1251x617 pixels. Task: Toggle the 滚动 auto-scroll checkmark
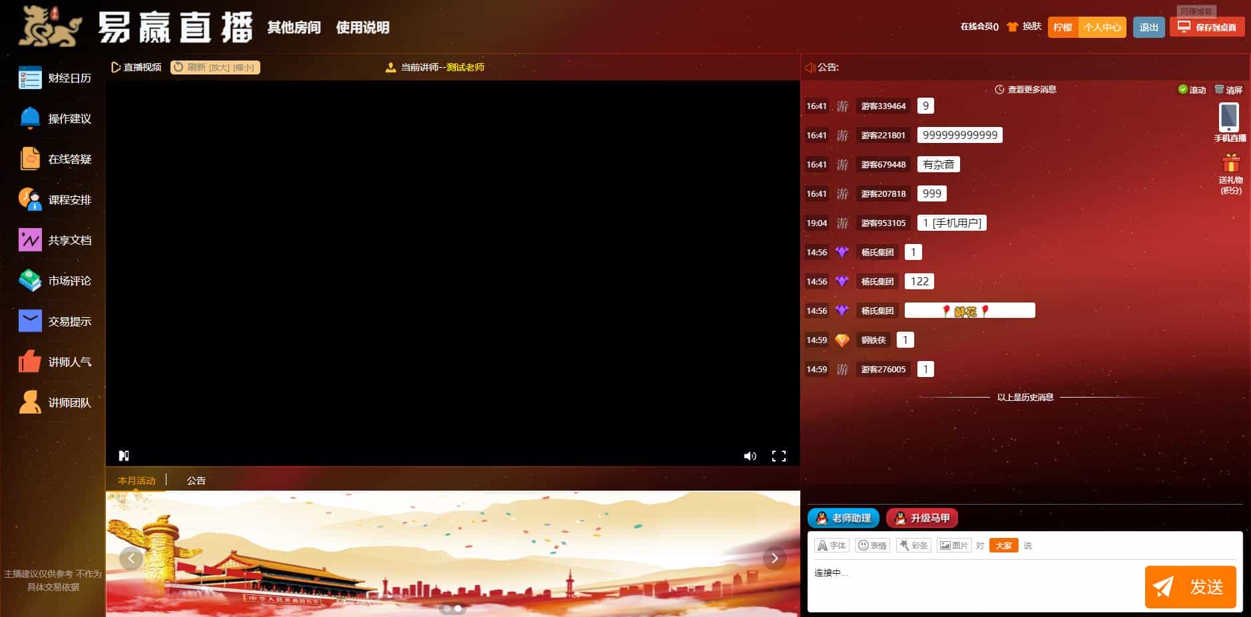point(1183,89)
